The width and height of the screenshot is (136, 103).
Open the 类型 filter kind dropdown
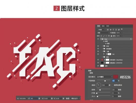pos(101,30)
